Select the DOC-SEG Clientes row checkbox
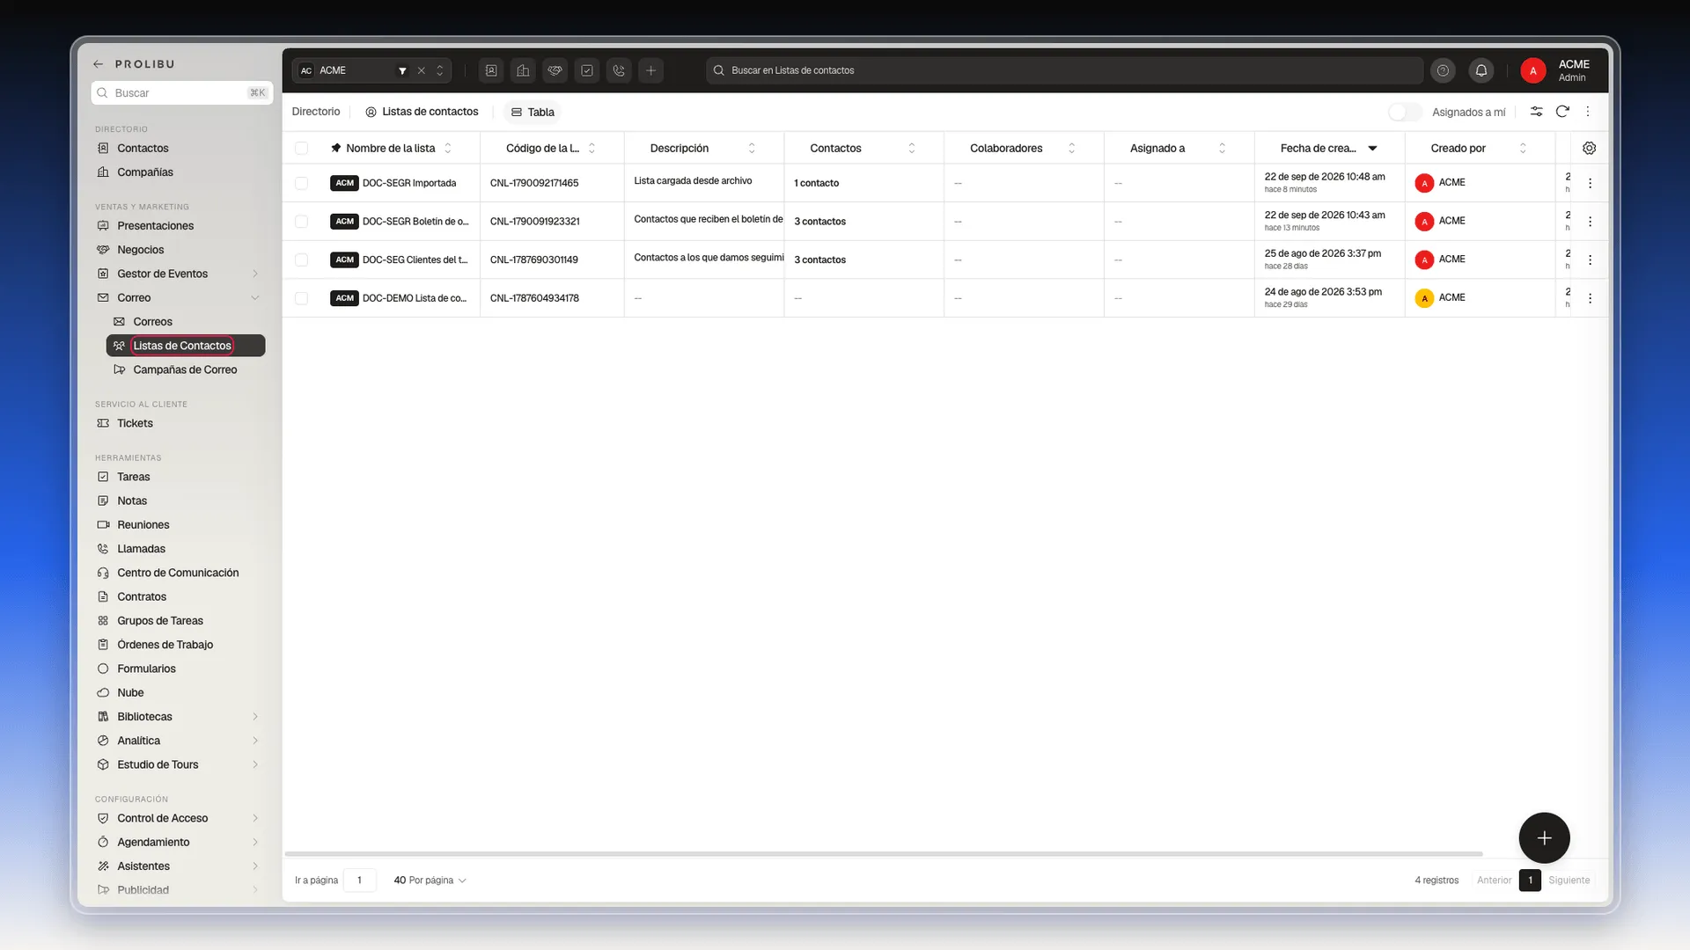 (301, 259)
